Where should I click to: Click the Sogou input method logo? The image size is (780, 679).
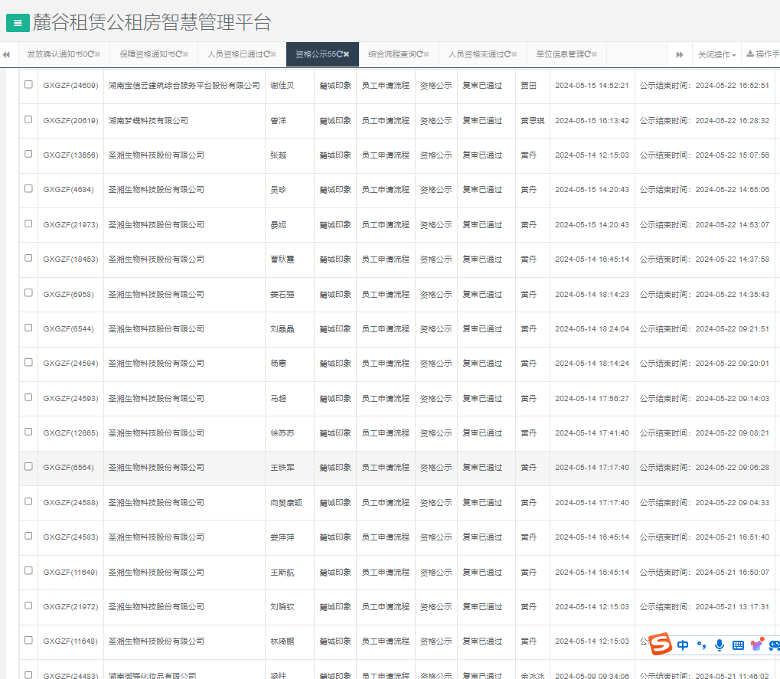coord(661,645)
